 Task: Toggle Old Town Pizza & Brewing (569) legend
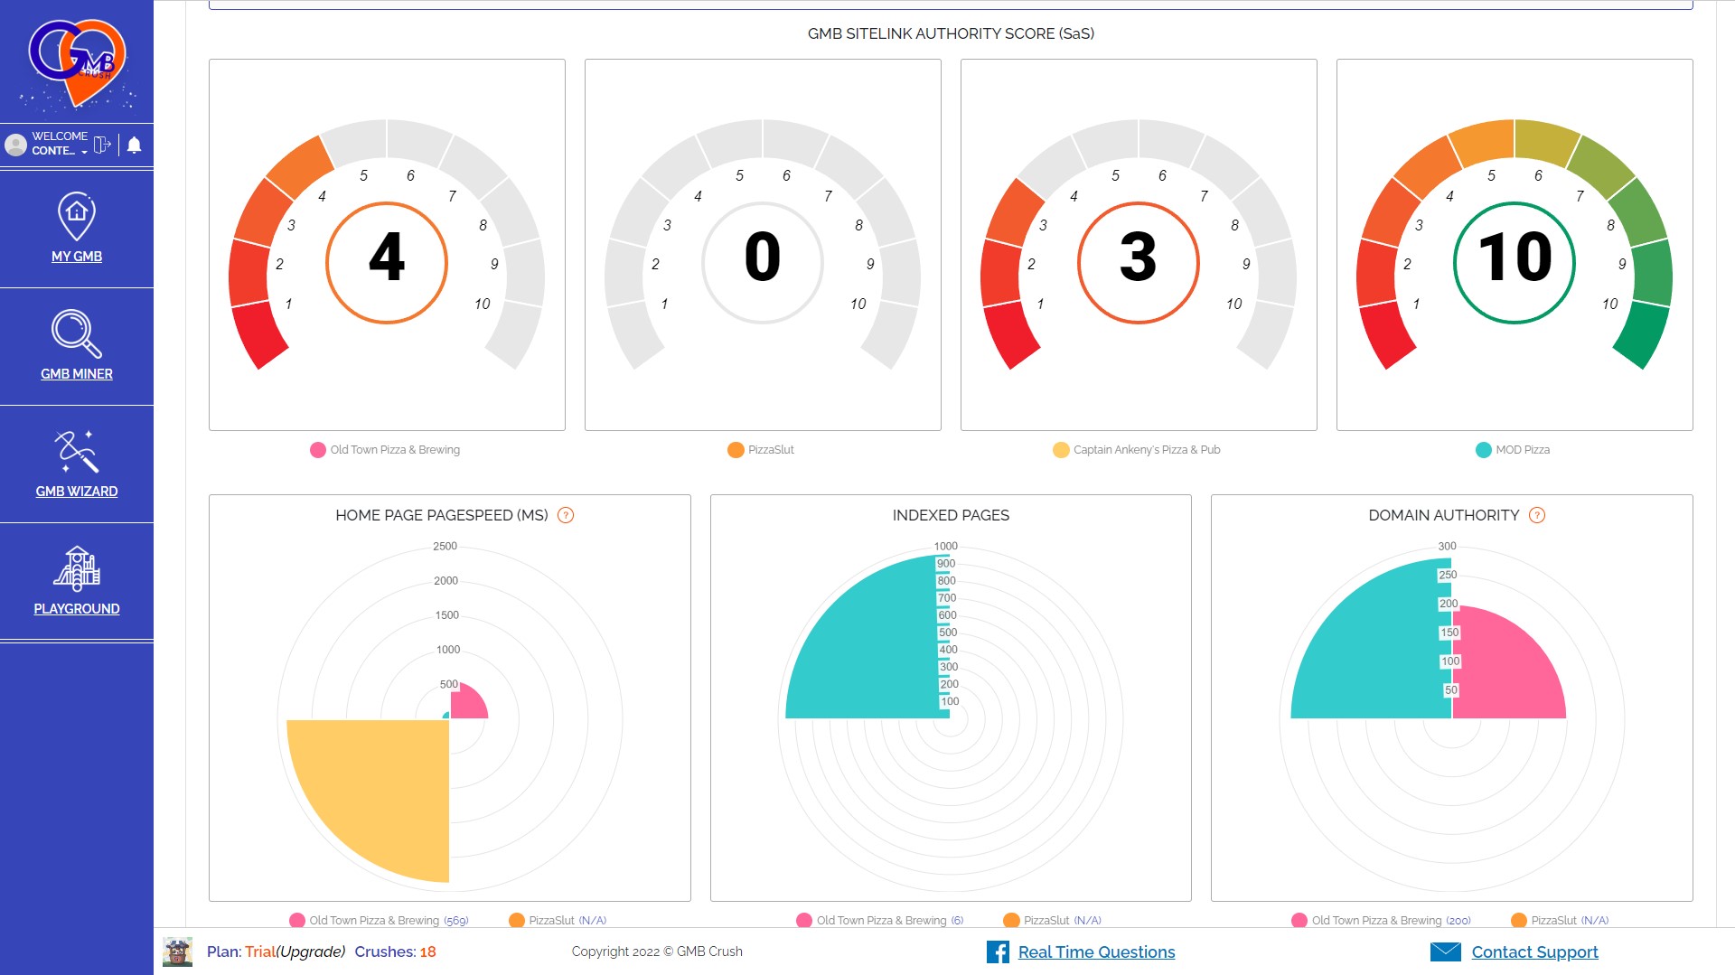(x=379, y=921)
